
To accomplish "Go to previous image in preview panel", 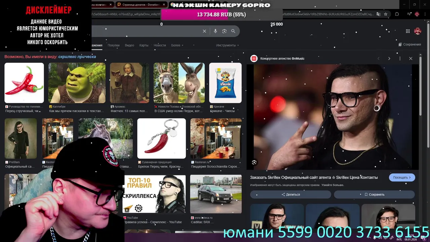I will (x=379, y=58).
